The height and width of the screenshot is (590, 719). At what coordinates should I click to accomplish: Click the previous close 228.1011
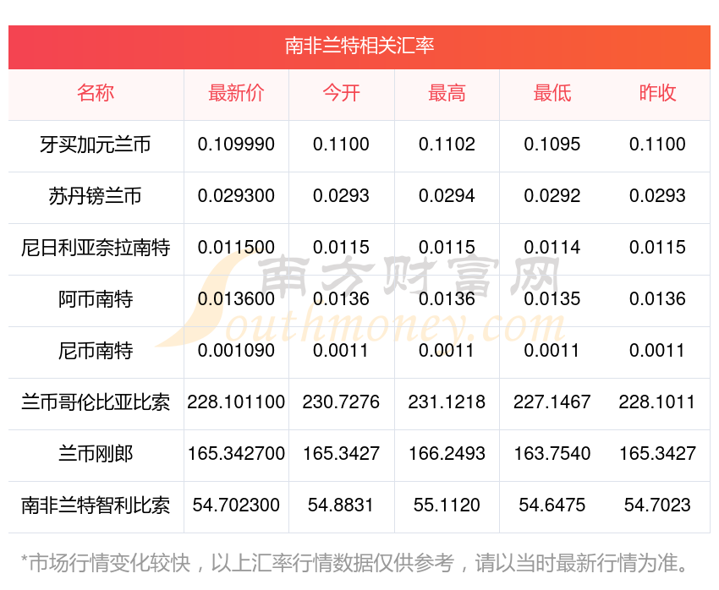[657, 402]
